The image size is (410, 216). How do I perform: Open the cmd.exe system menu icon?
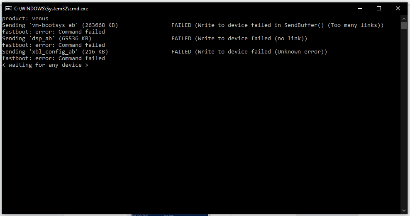[x=9, y=9]
